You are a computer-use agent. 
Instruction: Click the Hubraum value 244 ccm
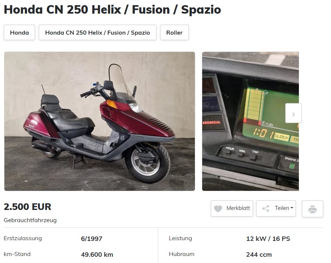click(259, 255)
